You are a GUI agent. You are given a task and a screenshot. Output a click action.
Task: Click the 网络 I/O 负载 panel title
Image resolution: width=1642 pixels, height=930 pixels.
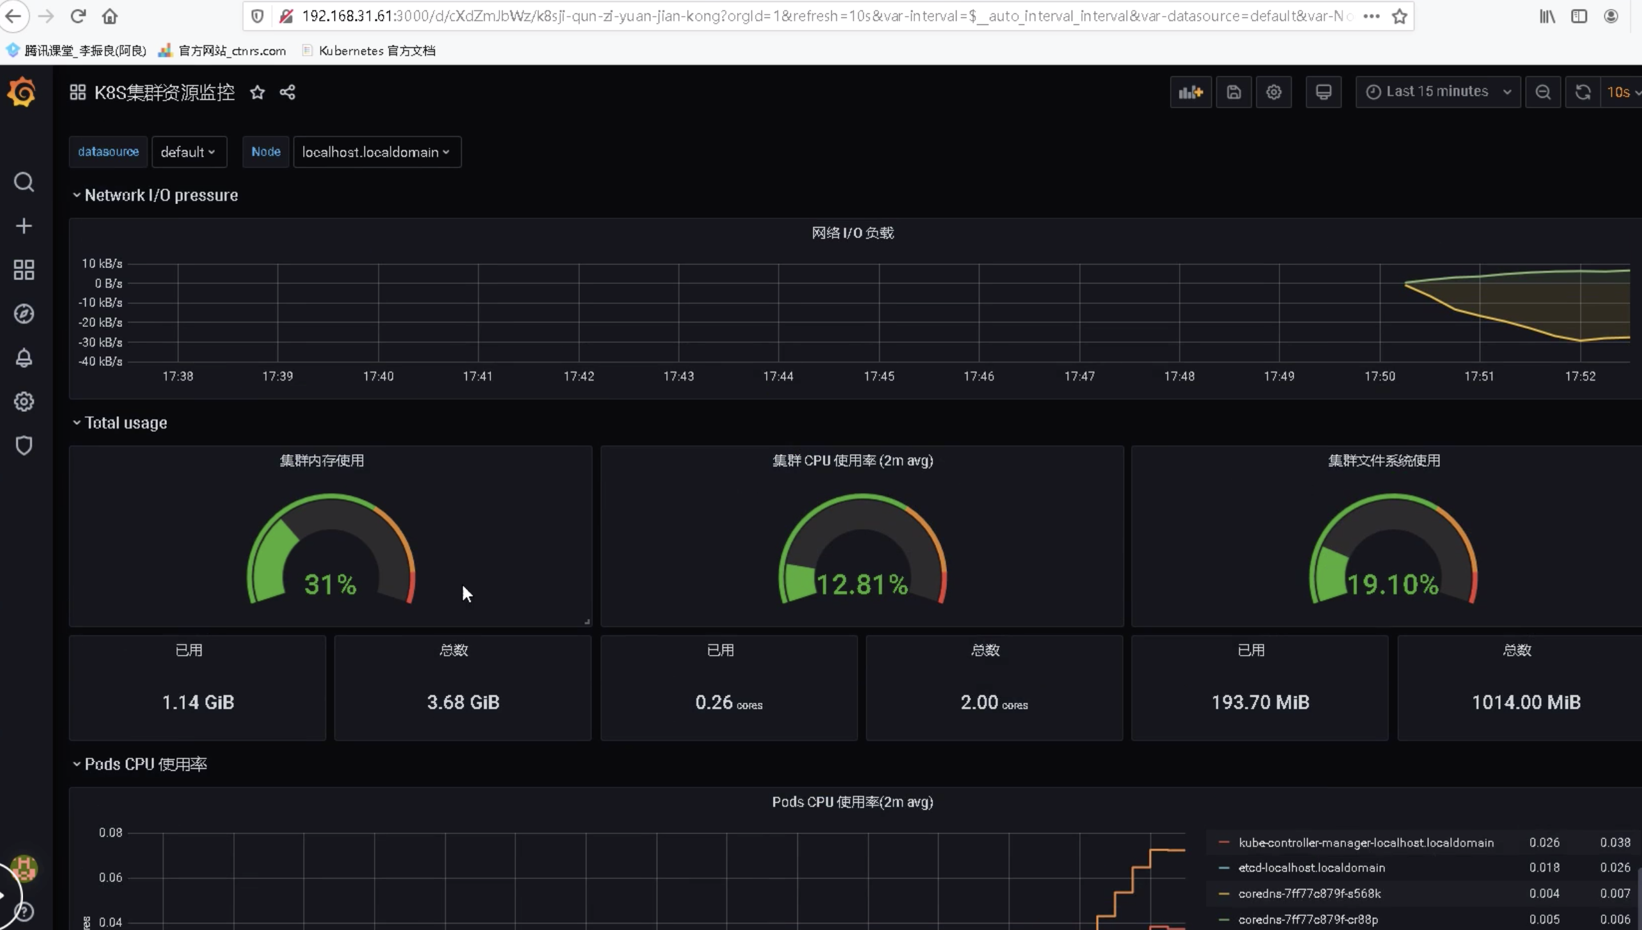[x=852, y=233]
